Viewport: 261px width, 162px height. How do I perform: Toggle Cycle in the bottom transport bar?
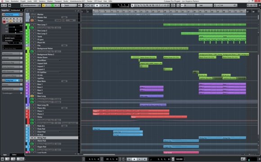[129, 159]
